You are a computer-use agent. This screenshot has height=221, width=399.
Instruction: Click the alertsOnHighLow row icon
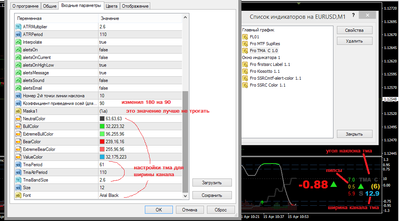point(18,65)
